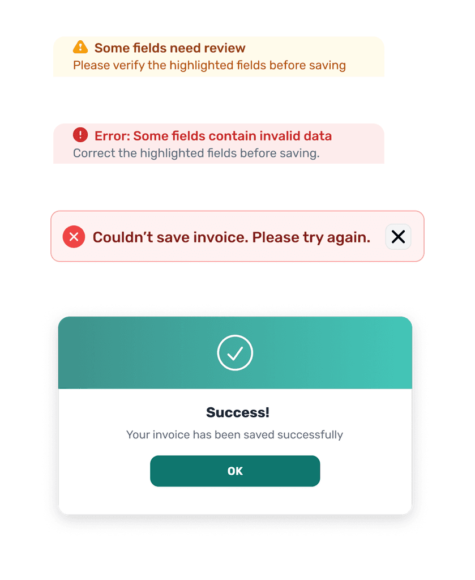The width and height of the screenshot is (475, 580).
Task: Select the error badge before 'Error: Some fields'
Action: [79, 135]
